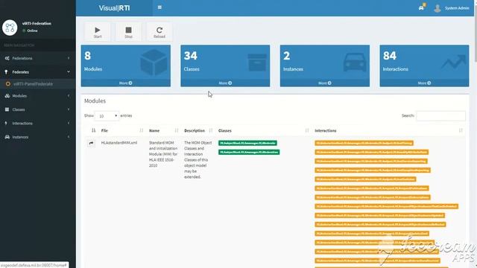The image size is (477, 268).
Task: Open the Federations sidebar menu
Action: click(x=38, y=58)
